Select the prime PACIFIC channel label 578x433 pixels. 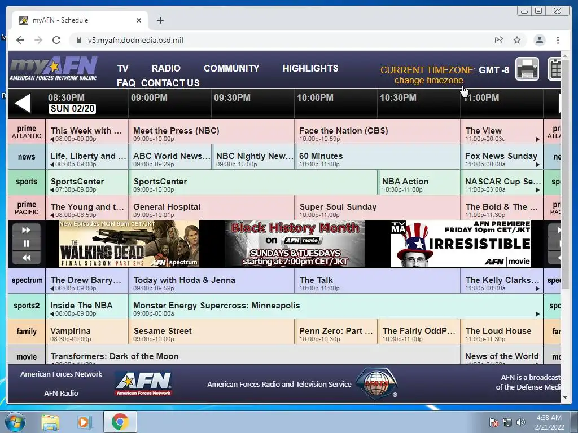27,207
